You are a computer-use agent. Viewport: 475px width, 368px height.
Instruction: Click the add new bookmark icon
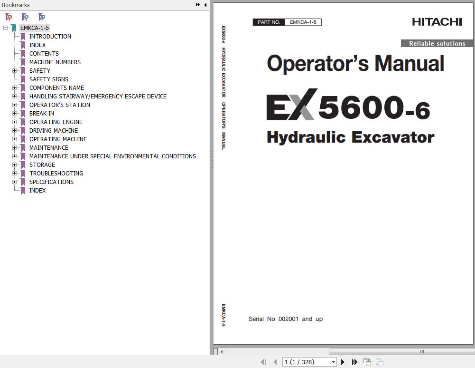click(25, 17)
